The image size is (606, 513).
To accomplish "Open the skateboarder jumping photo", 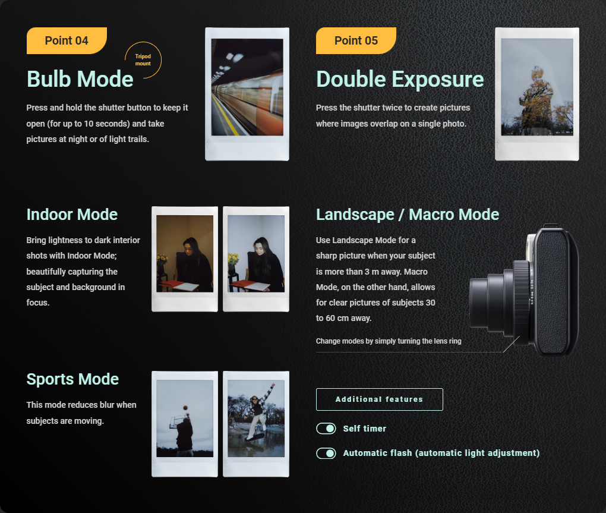I will point(256,423).
